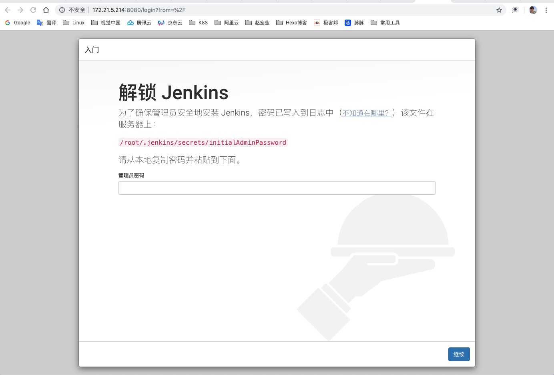Open the 翻译 bookmark
This screenshot has height=375, width=554.
(x=46, y=23)
